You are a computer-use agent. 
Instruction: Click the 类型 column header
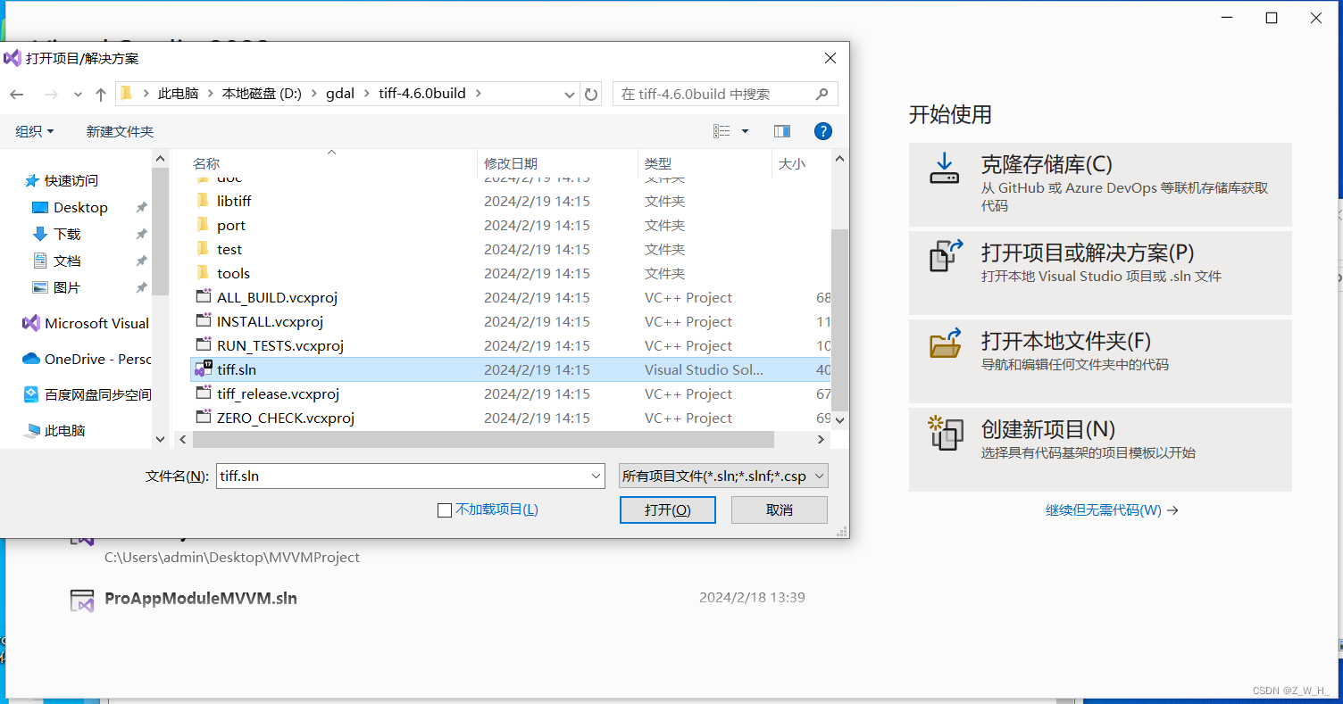(658, 163)
